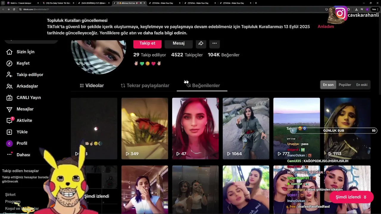
Task: Click the Takip edilen hesaplar heading
Action: [x=21, y=171]
